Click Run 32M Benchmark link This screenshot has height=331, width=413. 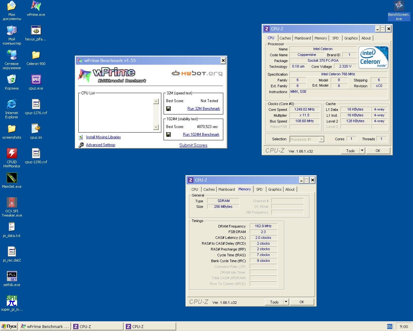point(204,109)
